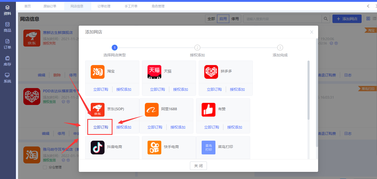
Task: Click shield icon beside PDD shop 授权生效
Action: 63,102
